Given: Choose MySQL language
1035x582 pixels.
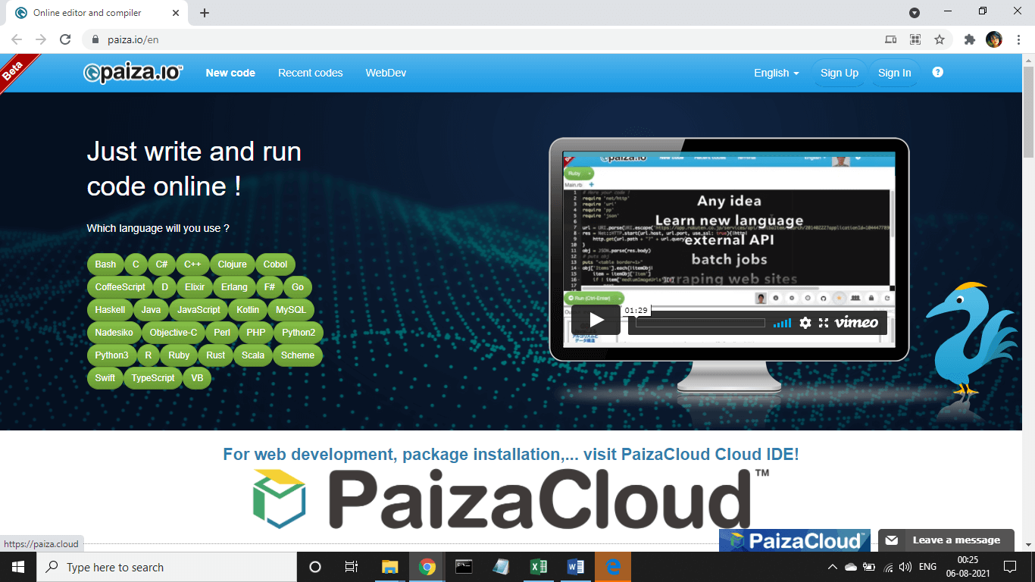Looking at the screenshot, I should point(291,310).
